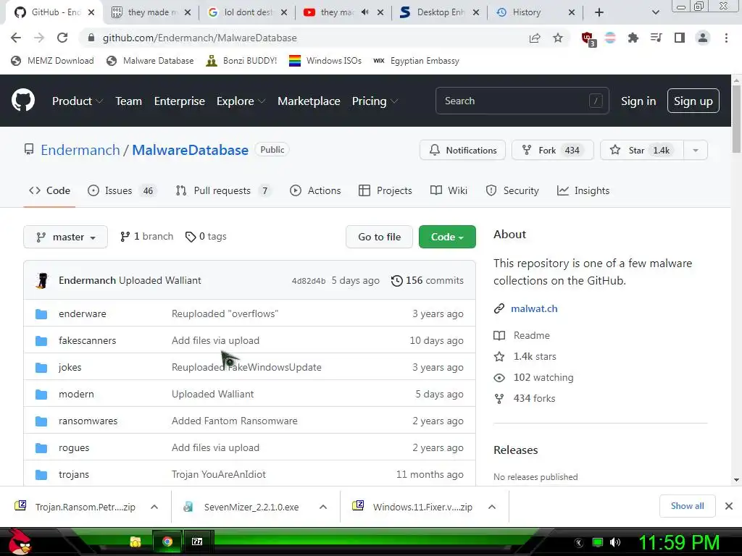The height and width of the screenshot is (556, 742).
Task: Toggle the browser side panel icon
Action: coord(680,38)
